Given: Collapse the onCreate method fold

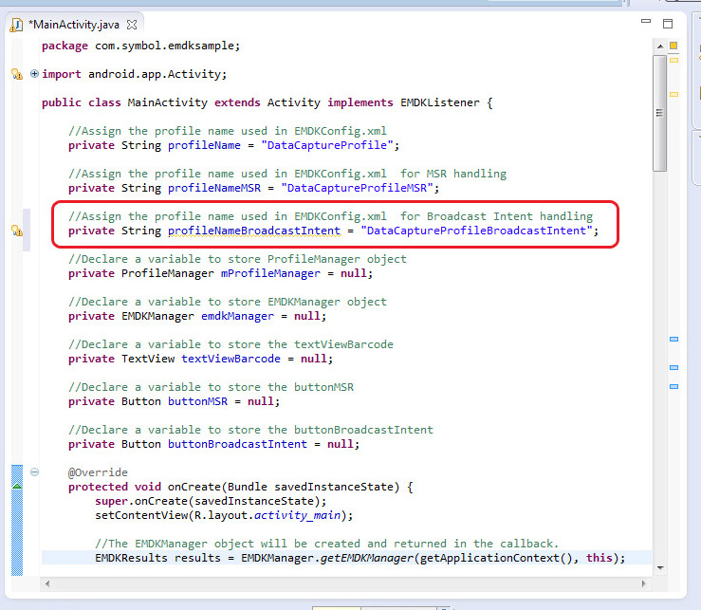Looking at the screenshot, I should click(35, 472).
